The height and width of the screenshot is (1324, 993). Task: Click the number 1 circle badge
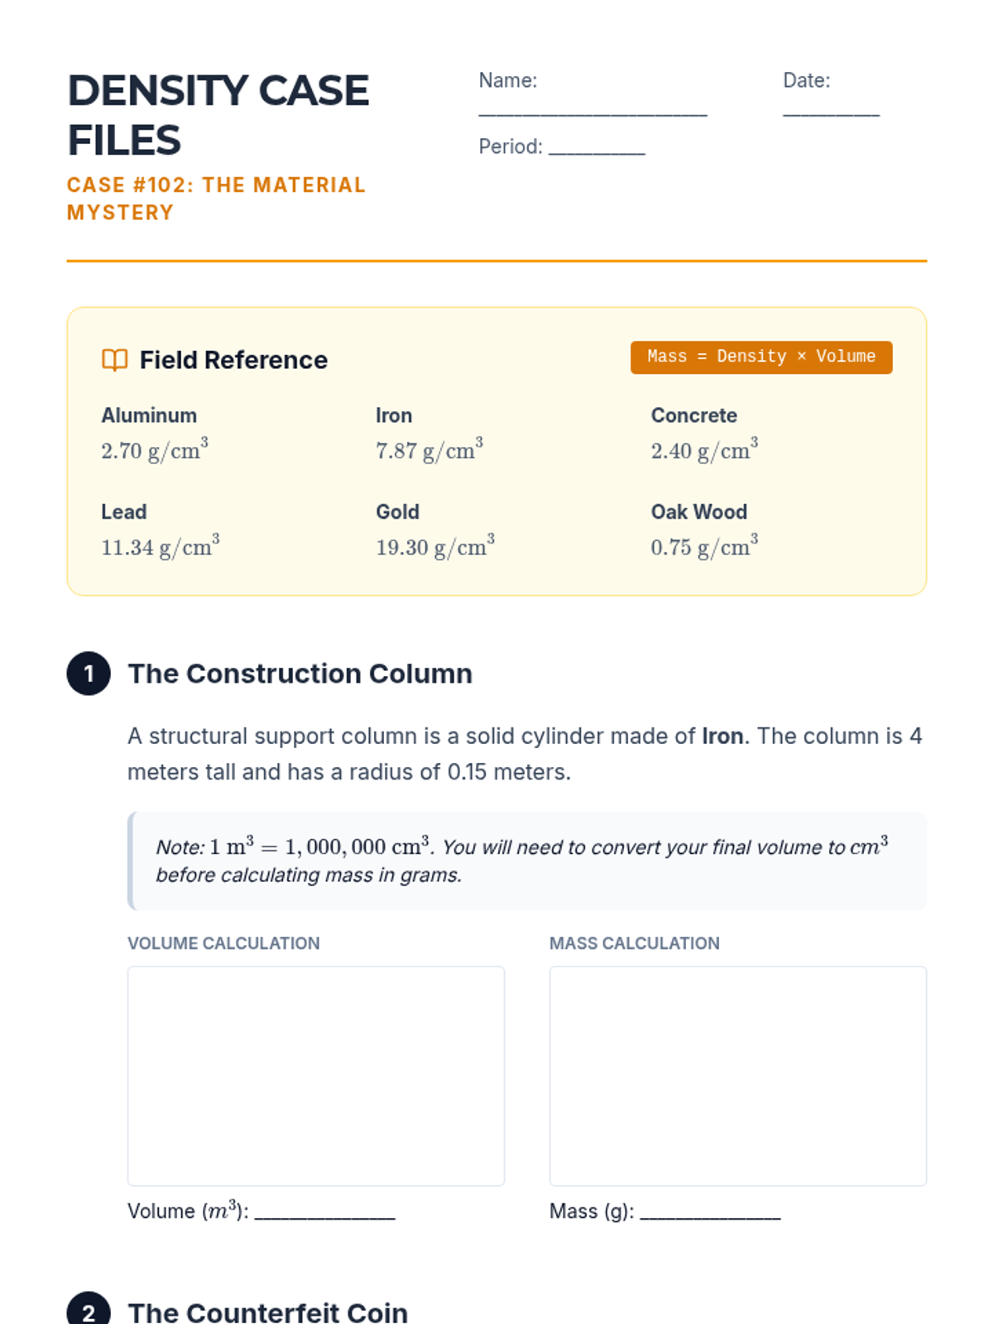coord(89,674)
